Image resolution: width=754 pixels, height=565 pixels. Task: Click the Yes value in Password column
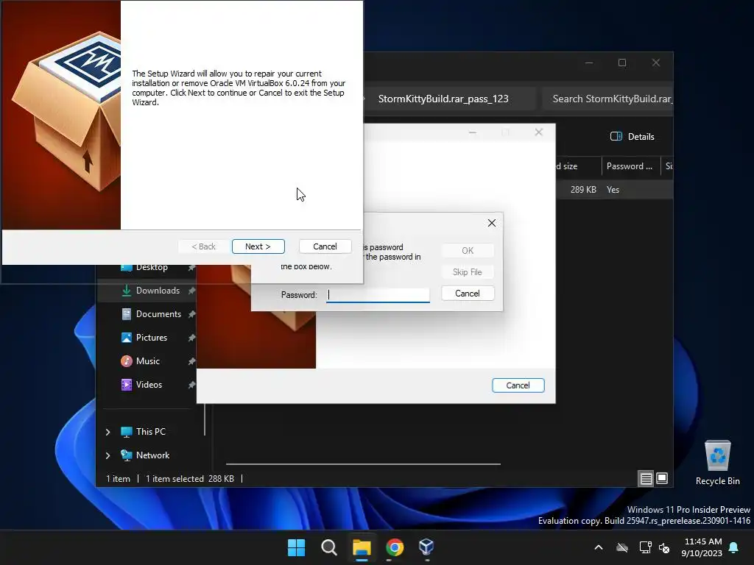(x=613, y=190)
